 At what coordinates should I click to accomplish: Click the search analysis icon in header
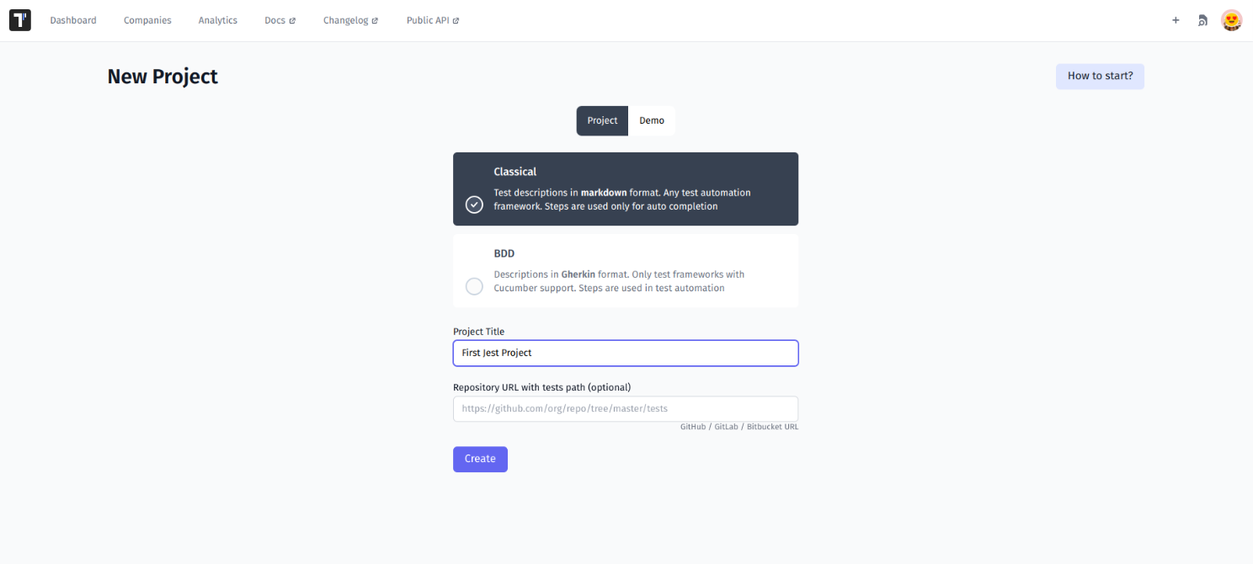coord(1202,20)
